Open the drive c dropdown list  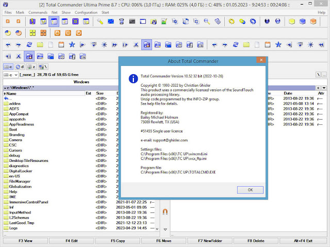click(x=16, y=75)
